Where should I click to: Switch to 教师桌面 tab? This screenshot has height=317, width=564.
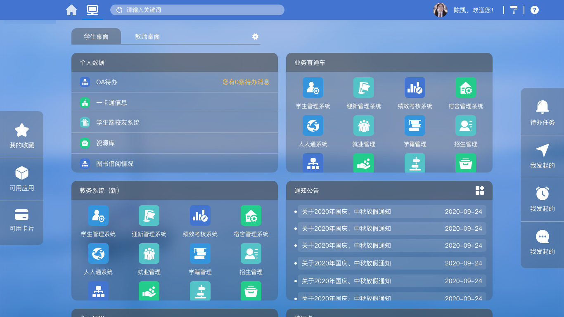(147, 36)
